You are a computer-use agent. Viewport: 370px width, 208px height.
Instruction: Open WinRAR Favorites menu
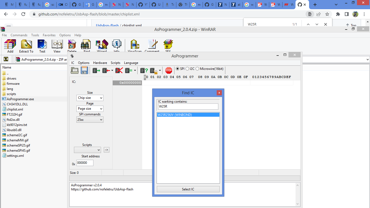(x=49, y=35)
